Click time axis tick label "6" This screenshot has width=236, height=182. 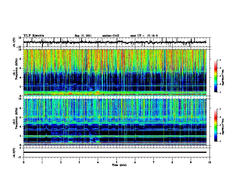tap(135, 162)
